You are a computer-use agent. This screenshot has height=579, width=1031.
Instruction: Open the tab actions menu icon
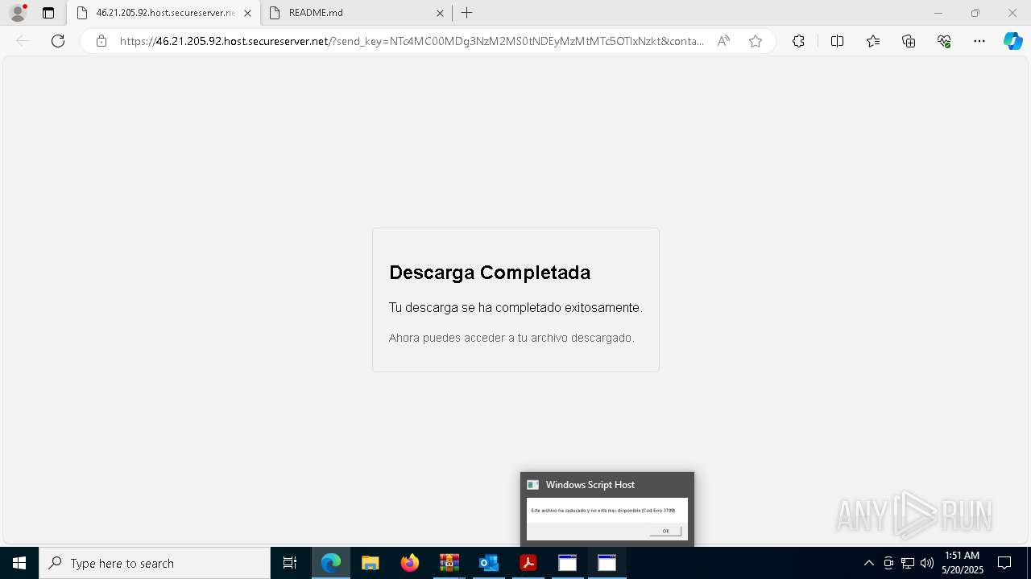[48, 13]
